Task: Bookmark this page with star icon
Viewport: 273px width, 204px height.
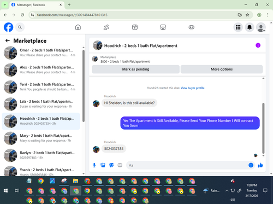Action: coord(247,15)
